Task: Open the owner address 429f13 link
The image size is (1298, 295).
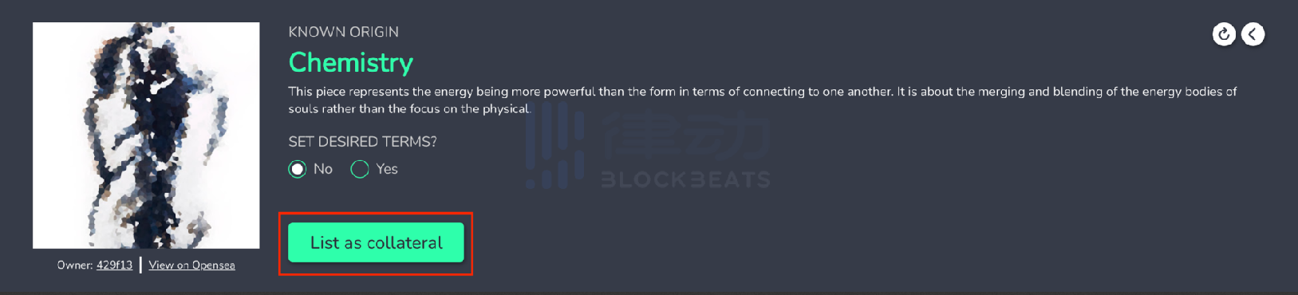Action: (114, 265)
